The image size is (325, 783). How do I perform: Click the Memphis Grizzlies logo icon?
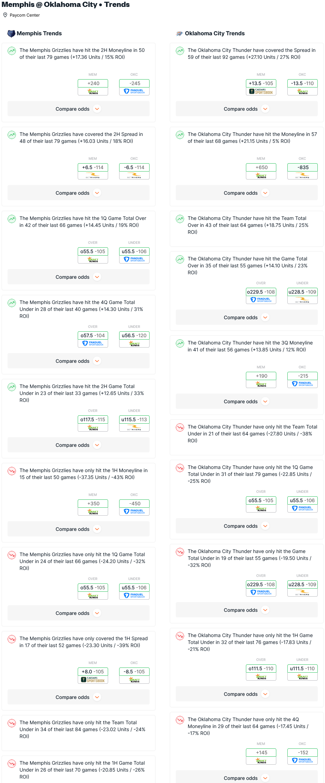point(11,34)
